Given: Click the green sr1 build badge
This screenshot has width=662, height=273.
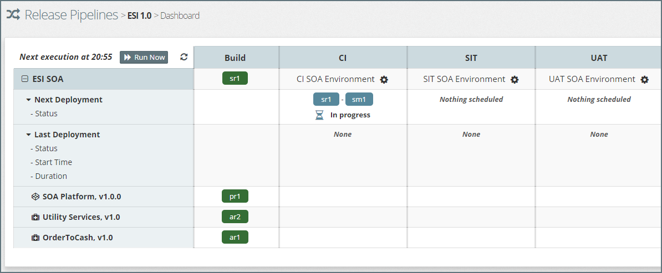Looking at the screenshot, I should [235, 79].
